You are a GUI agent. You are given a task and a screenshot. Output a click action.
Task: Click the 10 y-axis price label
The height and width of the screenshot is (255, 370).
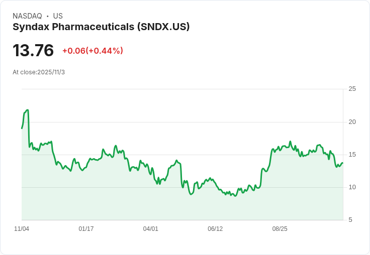(352, 187)
